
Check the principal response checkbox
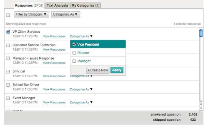(8, 71)
